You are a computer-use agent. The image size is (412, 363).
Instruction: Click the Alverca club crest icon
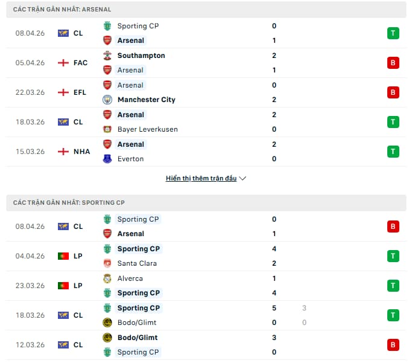(x=107, y=278)
